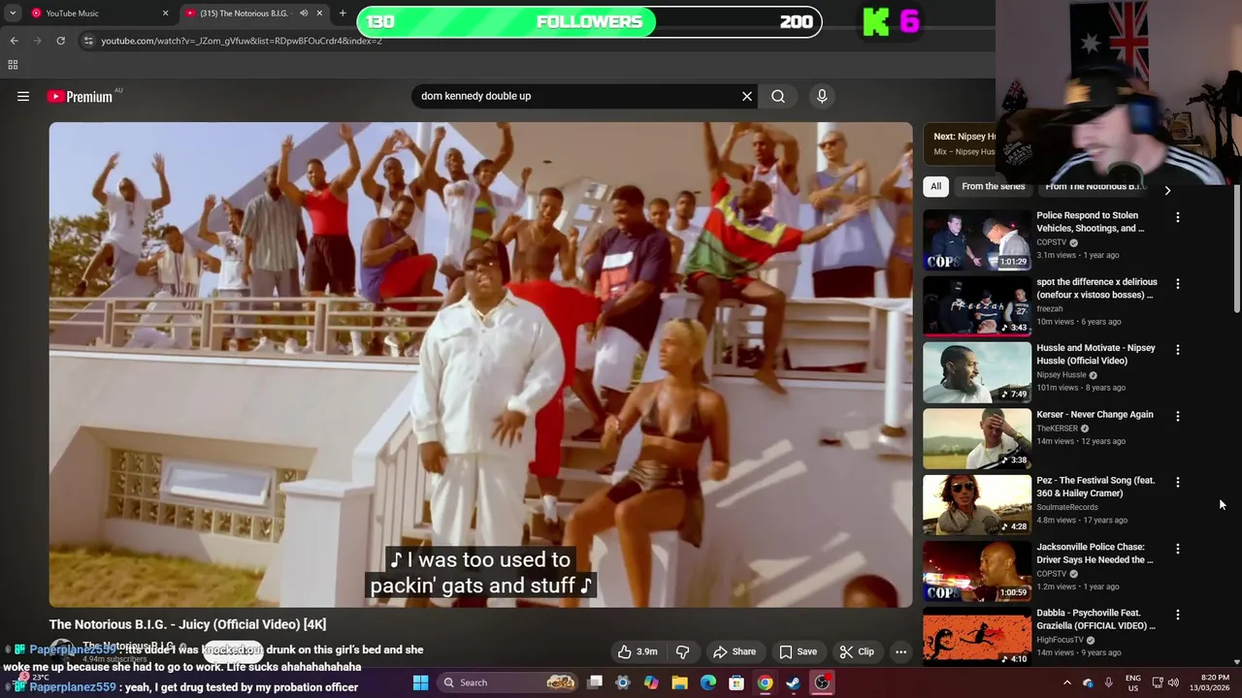Open 'Pez - The Festival Song' title
Image resolution: width=1242 pixels, height=698 pixels.
[x=1095, y=487]
